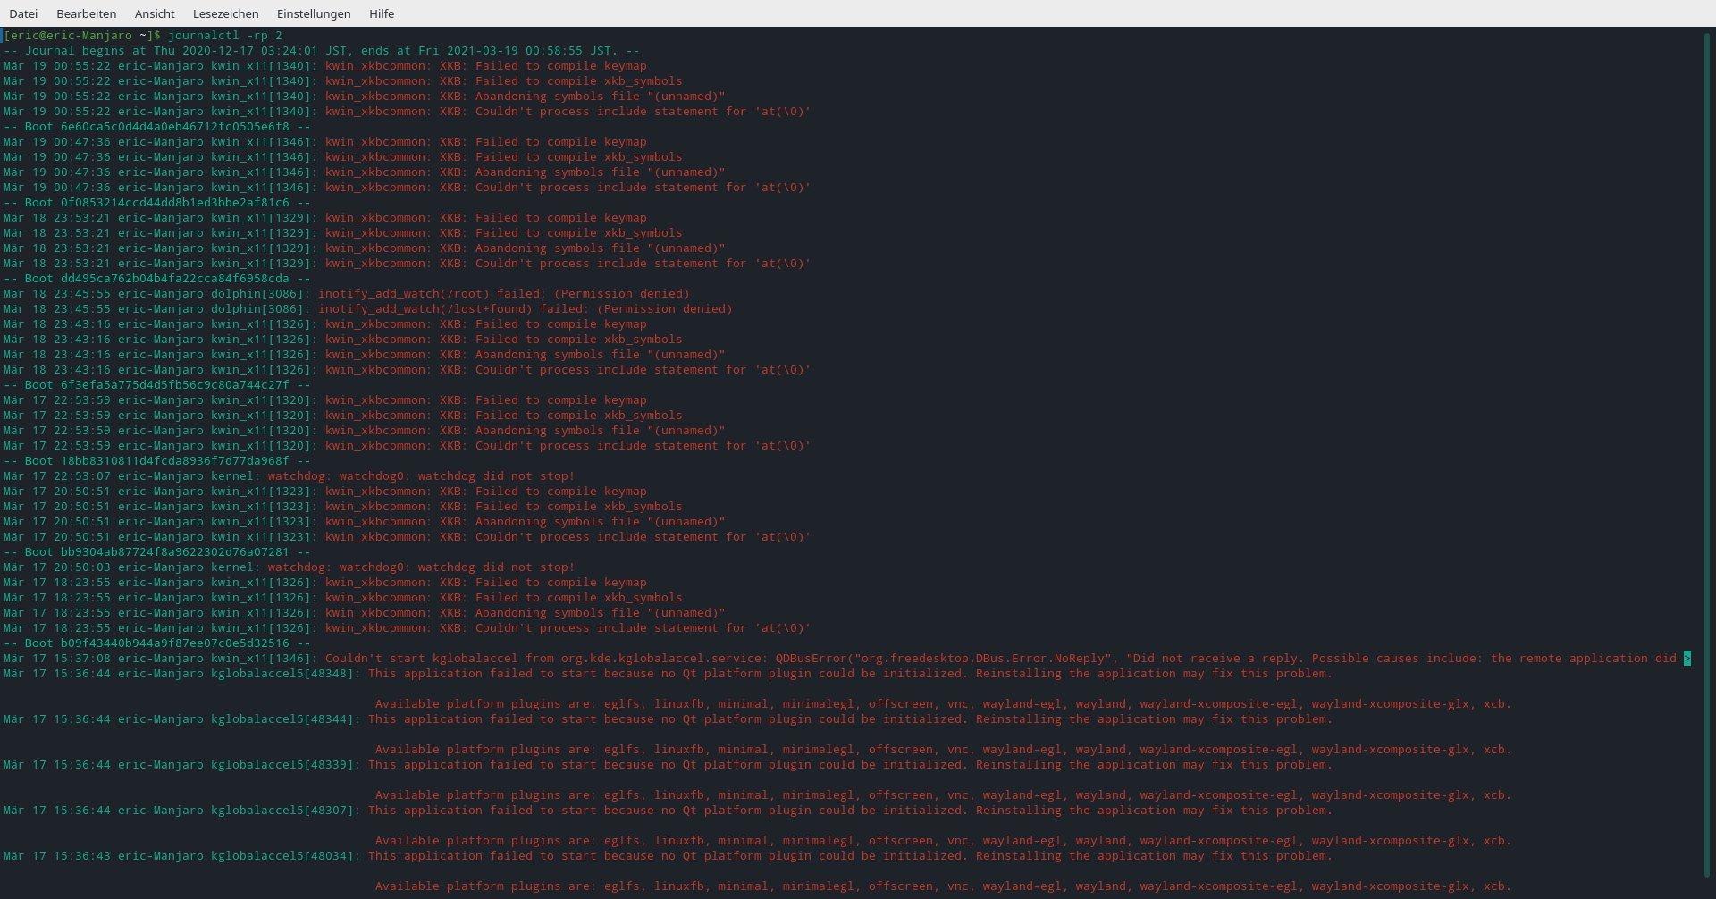The image size is (1716, 899).
Task: Click 00:55:22 'Failed to compile keymap' line
Action: click(x=325, y=66)
